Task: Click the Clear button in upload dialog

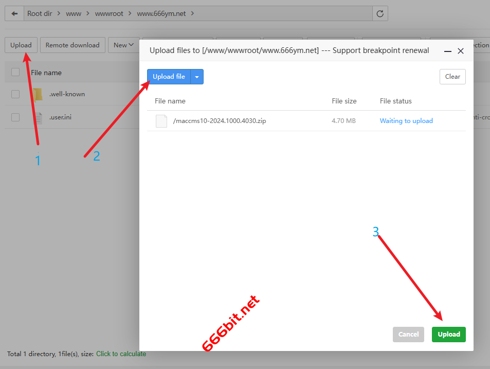Action: (452, 77)
